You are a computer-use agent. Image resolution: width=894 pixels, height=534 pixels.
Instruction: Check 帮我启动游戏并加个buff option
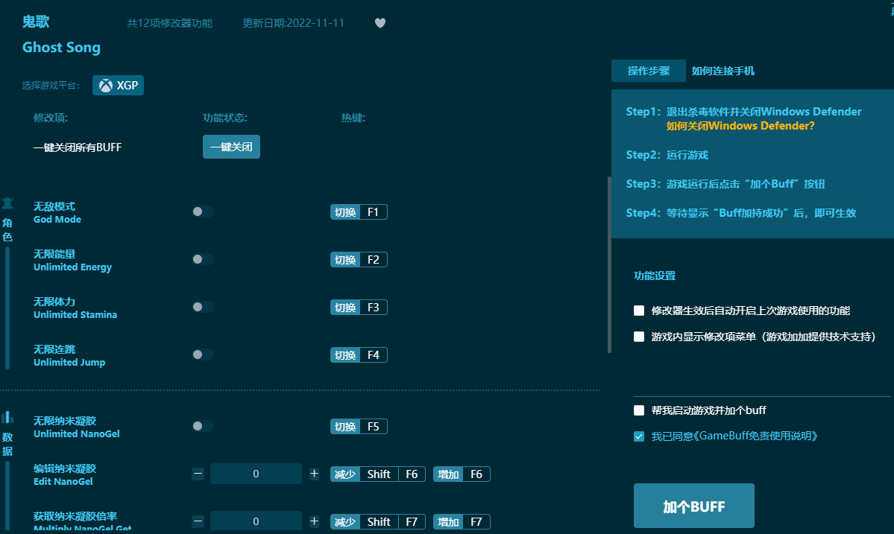[x=639, y=410]
